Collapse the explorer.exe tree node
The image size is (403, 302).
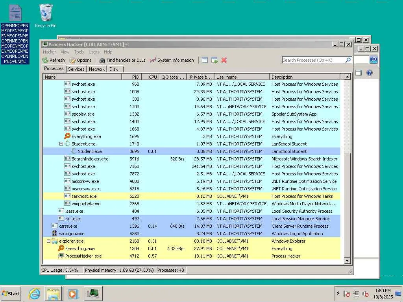point(48,241)
